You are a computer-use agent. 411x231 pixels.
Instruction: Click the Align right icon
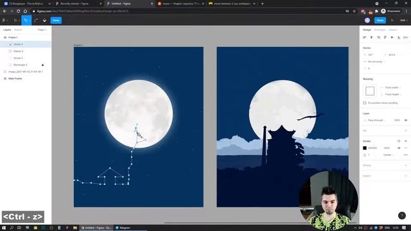378,37
